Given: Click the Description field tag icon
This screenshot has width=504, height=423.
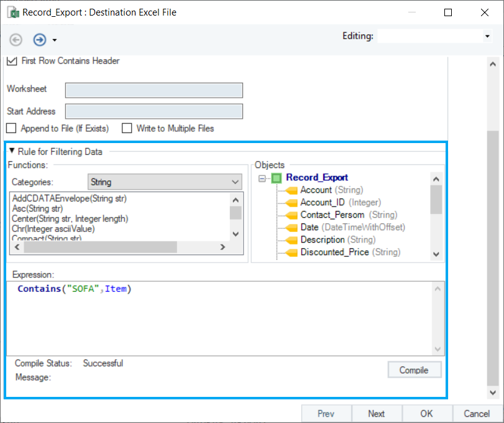Looking at the screenshot, I should point(291,240).
